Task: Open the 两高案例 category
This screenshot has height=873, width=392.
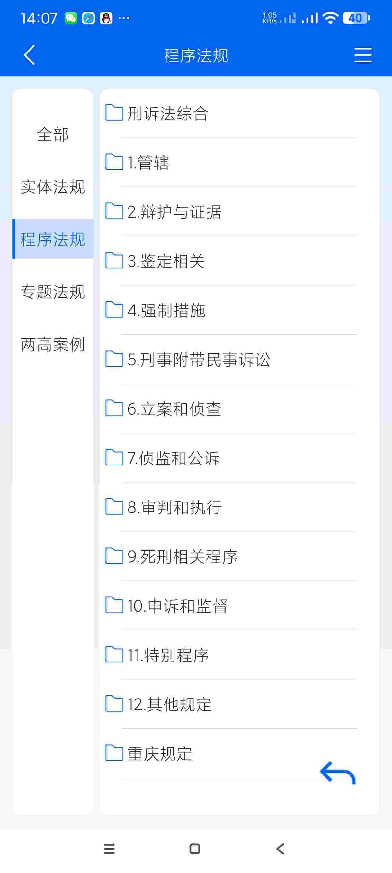Action: pos(53,344)
